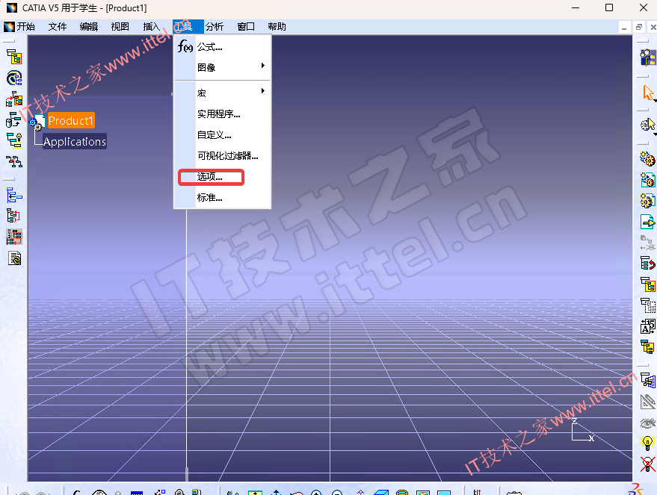This screenshot has height=495, width=657.
Task: Open the 视图 menu
Action: [120, 27]
